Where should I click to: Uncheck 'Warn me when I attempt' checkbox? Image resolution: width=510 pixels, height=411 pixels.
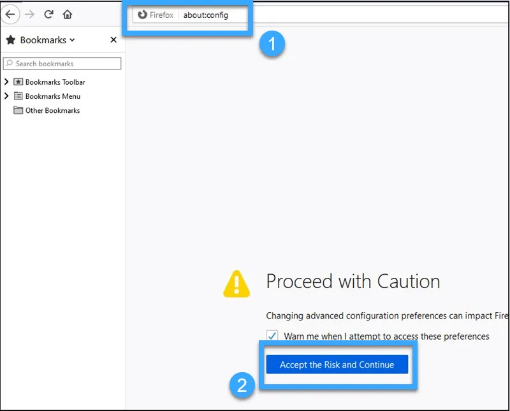click(272, 336)
